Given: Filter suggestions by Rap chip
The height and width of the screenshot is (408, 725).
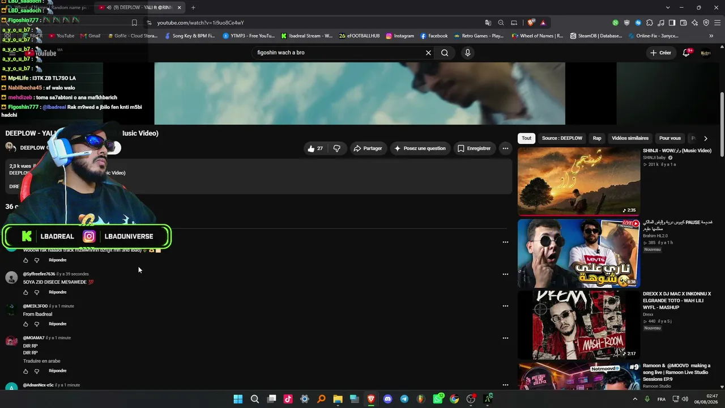Looking at the screenshot, I should (x=597, y=138).
